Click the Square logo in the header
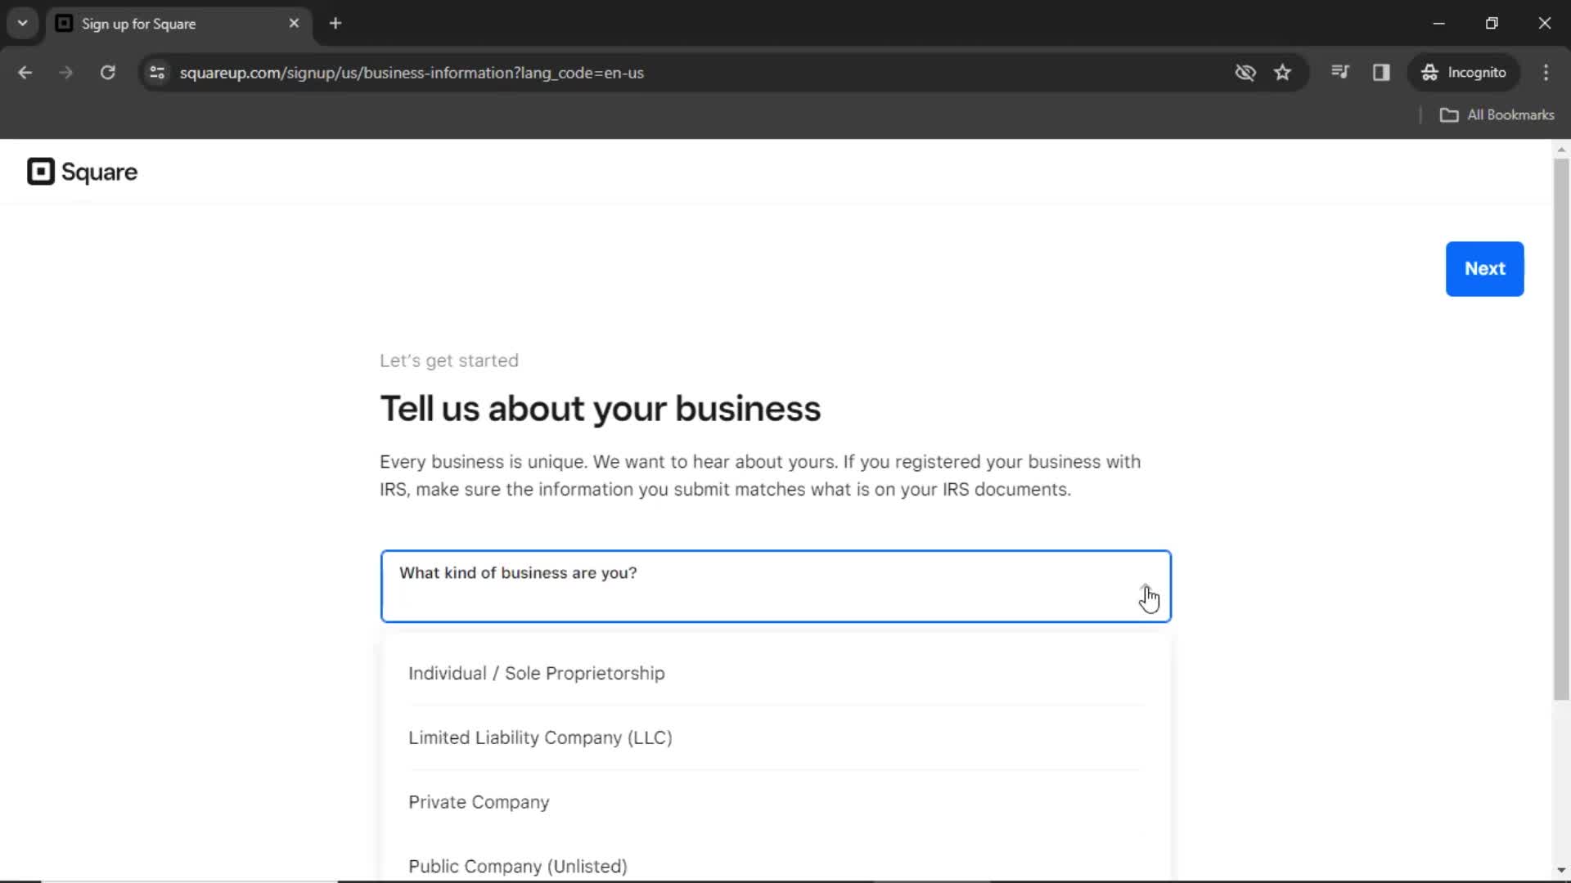The width and height of the screenshot is (1571, 883). pyautogui.click(x=82, y=172)
